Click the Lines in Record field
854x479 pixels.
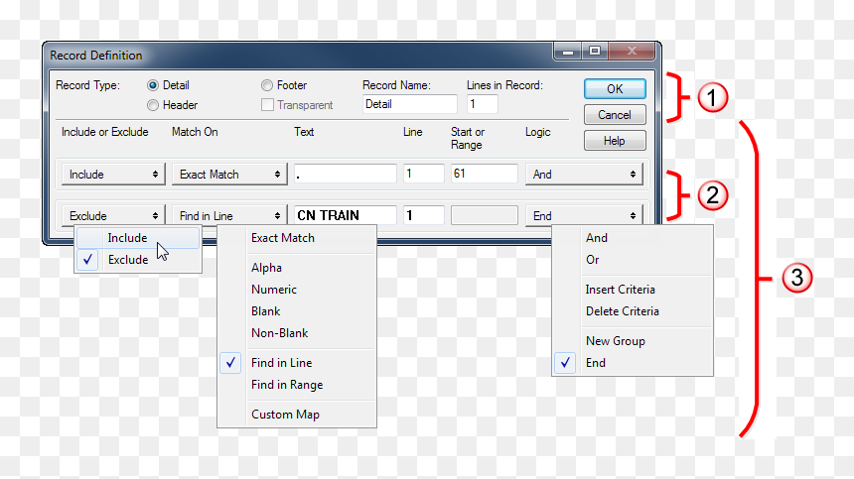coord(482,104)
